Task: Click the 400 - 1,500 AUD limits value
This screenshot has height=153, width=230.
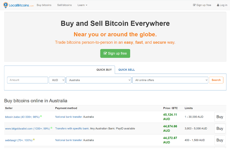Action: tap(195, 140)
